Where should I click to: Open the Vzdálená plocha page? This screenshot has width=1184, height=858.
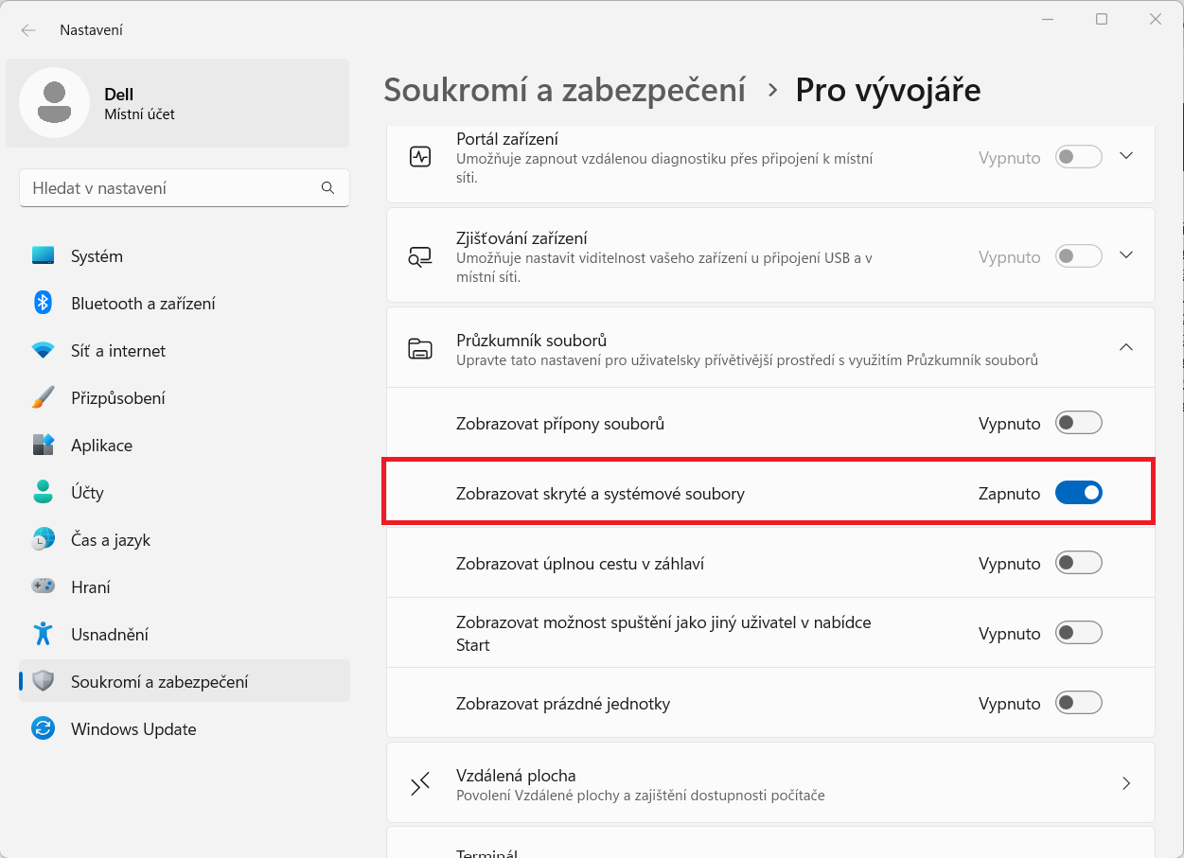[769, 782]
